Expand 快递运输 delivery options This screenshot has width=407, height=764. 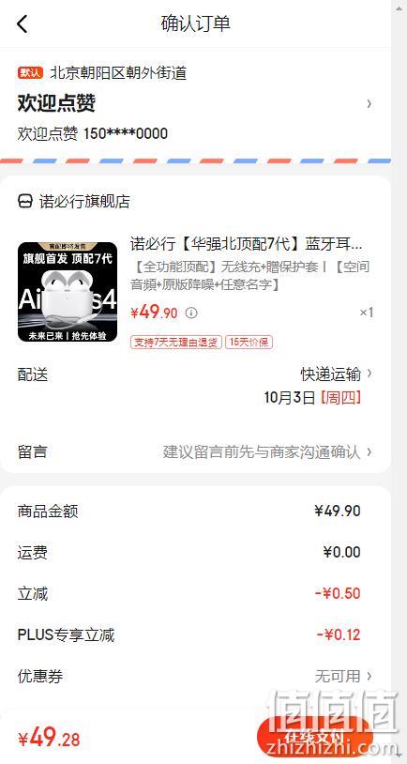(x=337, y=374)
